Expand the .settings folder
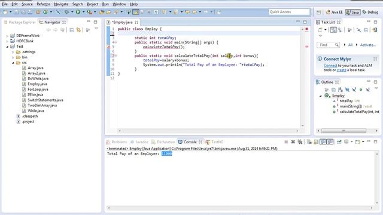 point(13,52)
